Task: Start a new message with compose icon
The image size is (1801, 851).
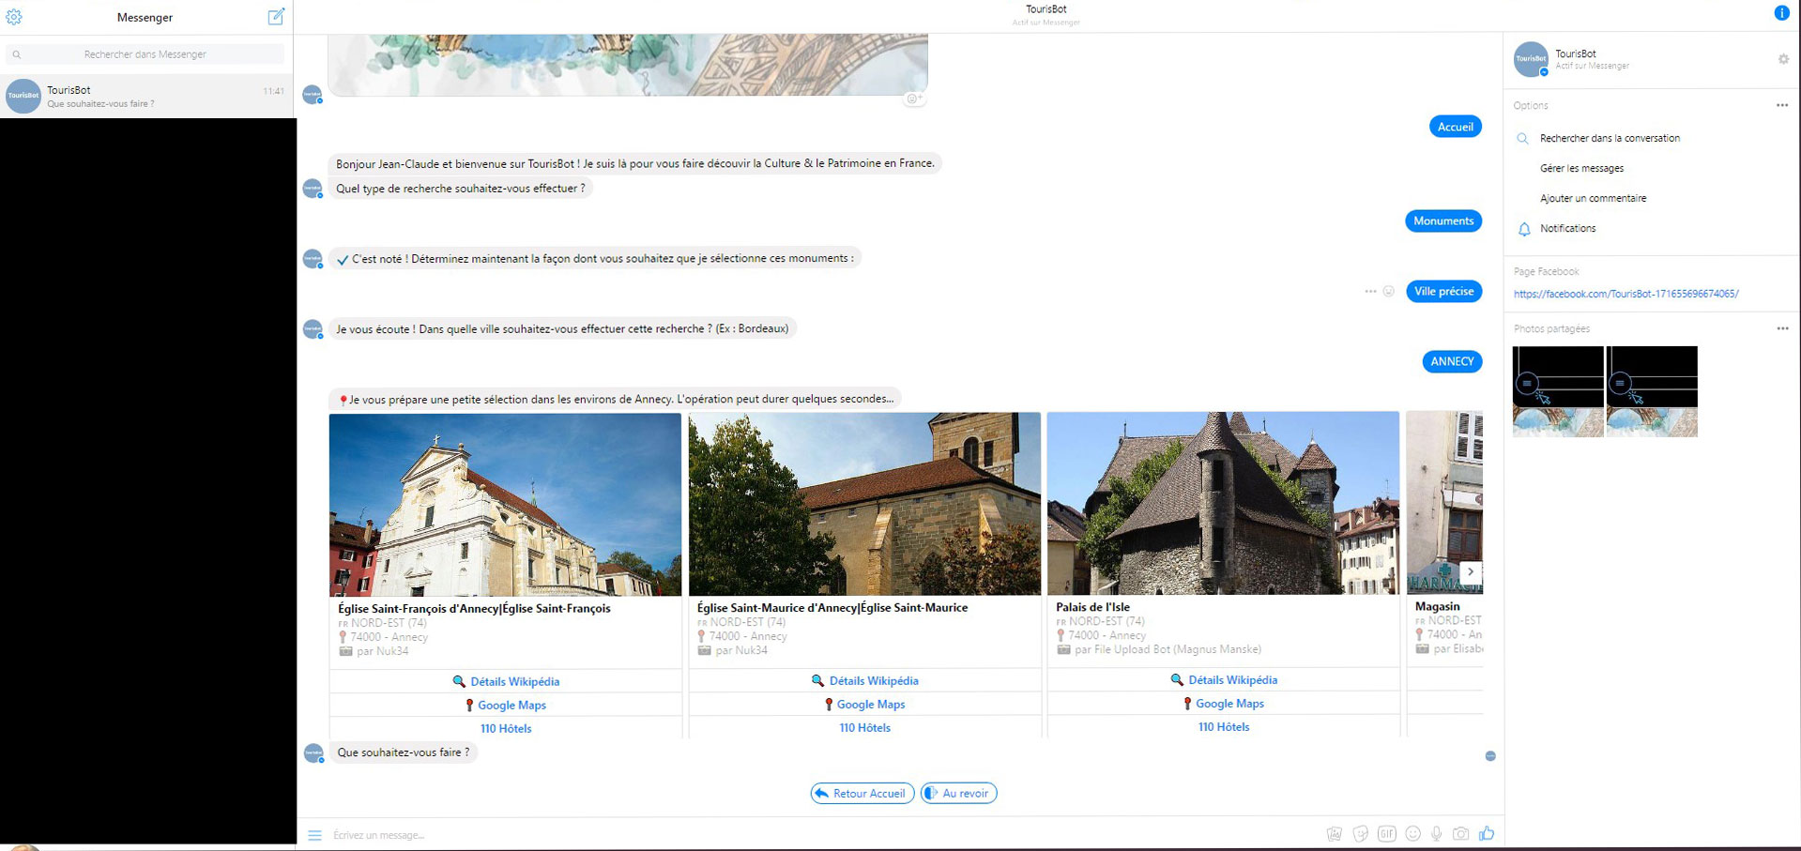Action: click(x=276, y=16)
